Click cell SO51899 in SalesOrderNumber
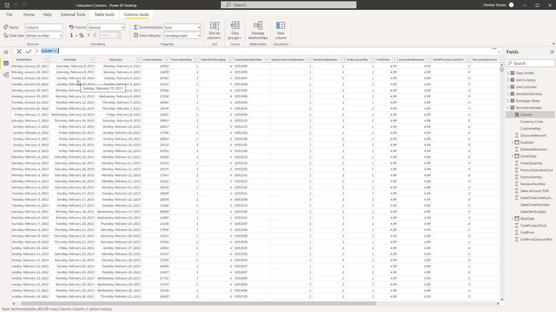The height and width of the screenshot is (312, 556). point(241,66)
